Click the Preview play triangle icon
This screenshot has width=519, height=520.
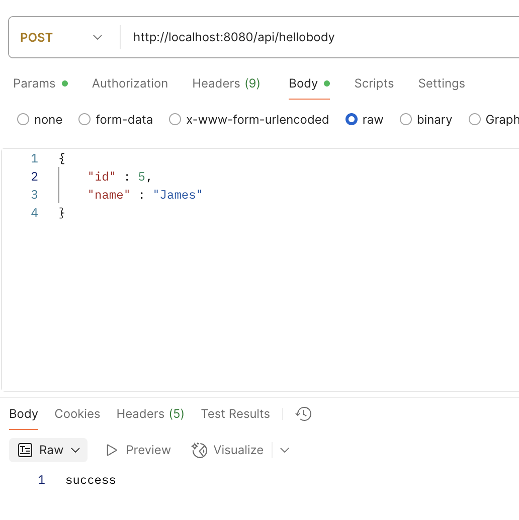click(x=112, y=450)
